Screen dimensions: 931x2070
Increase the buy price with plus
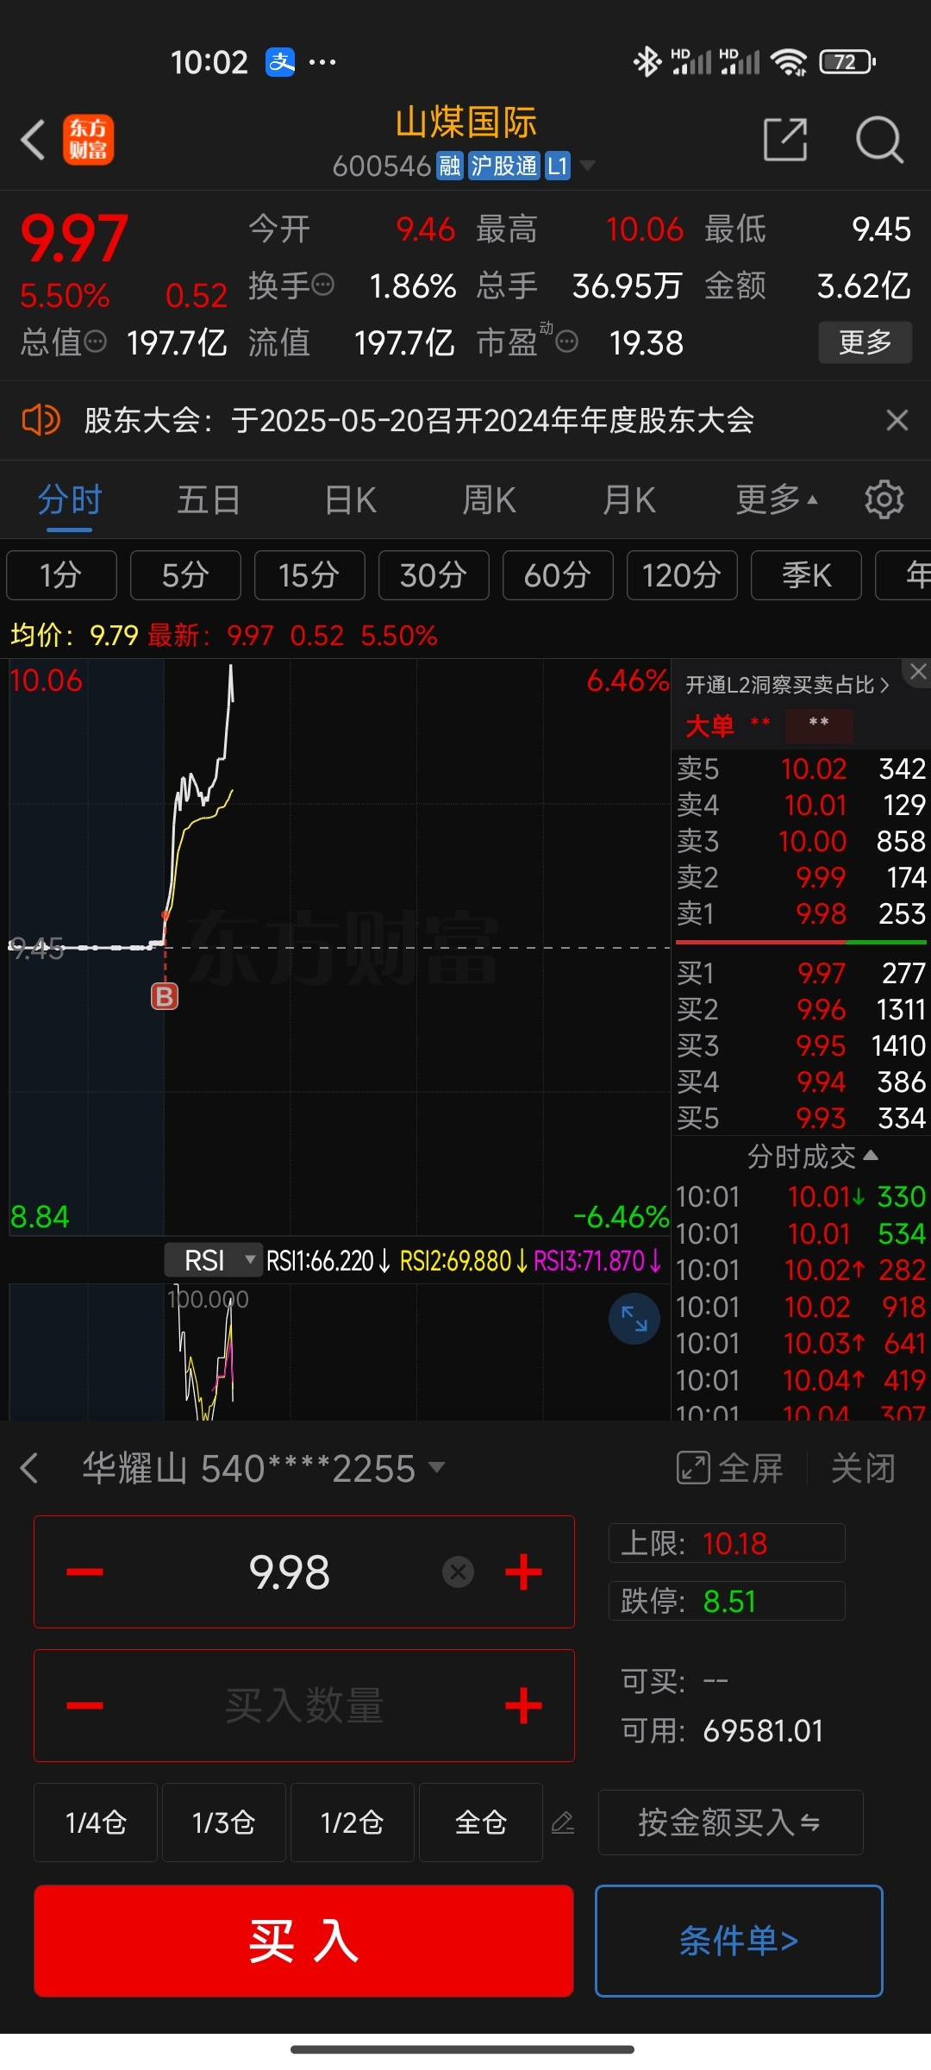point(523,1571)
